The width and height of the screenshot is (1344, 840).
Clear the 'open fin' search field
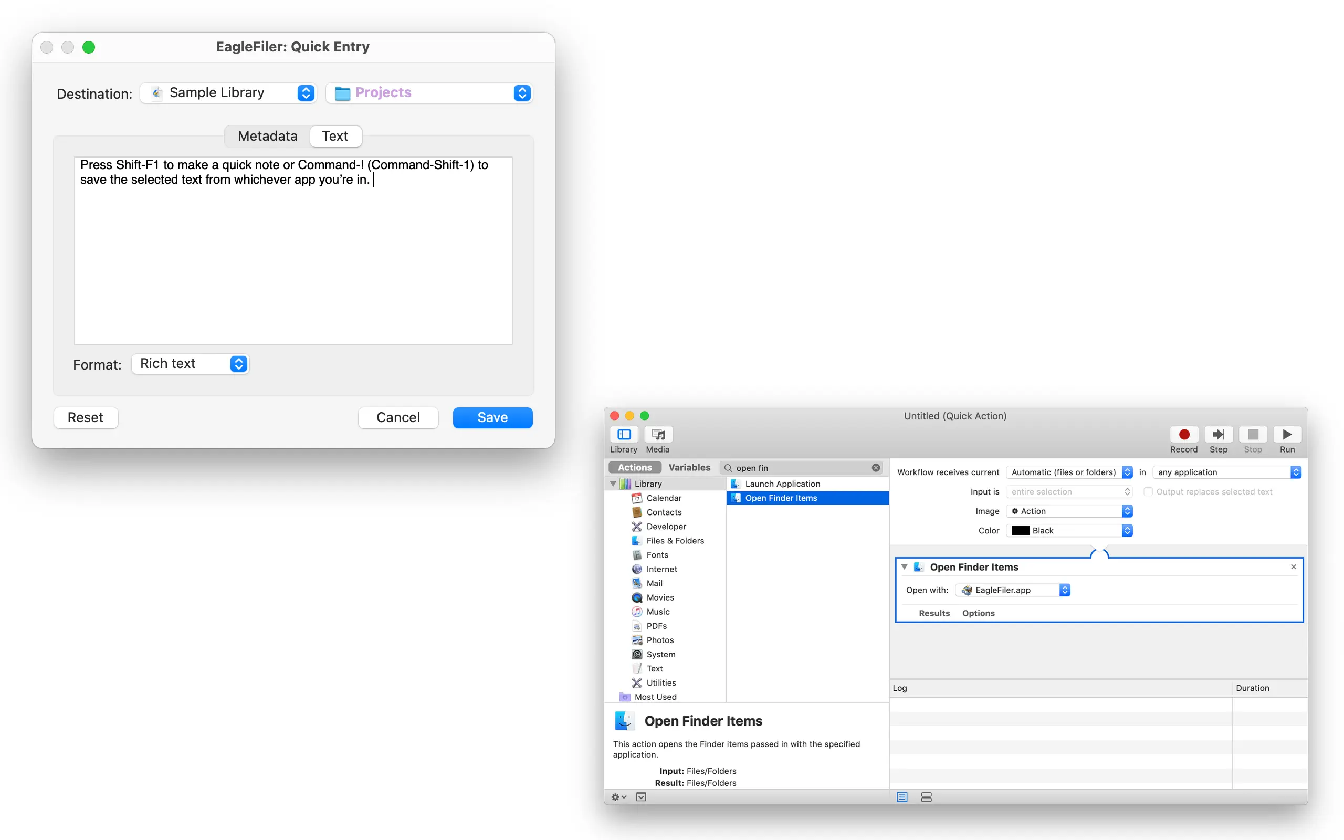(x=876, y=468)
